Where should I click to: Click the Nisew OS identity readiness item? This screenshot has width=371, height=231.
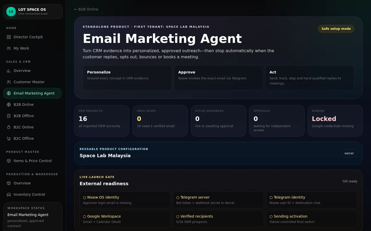(125, 200)
